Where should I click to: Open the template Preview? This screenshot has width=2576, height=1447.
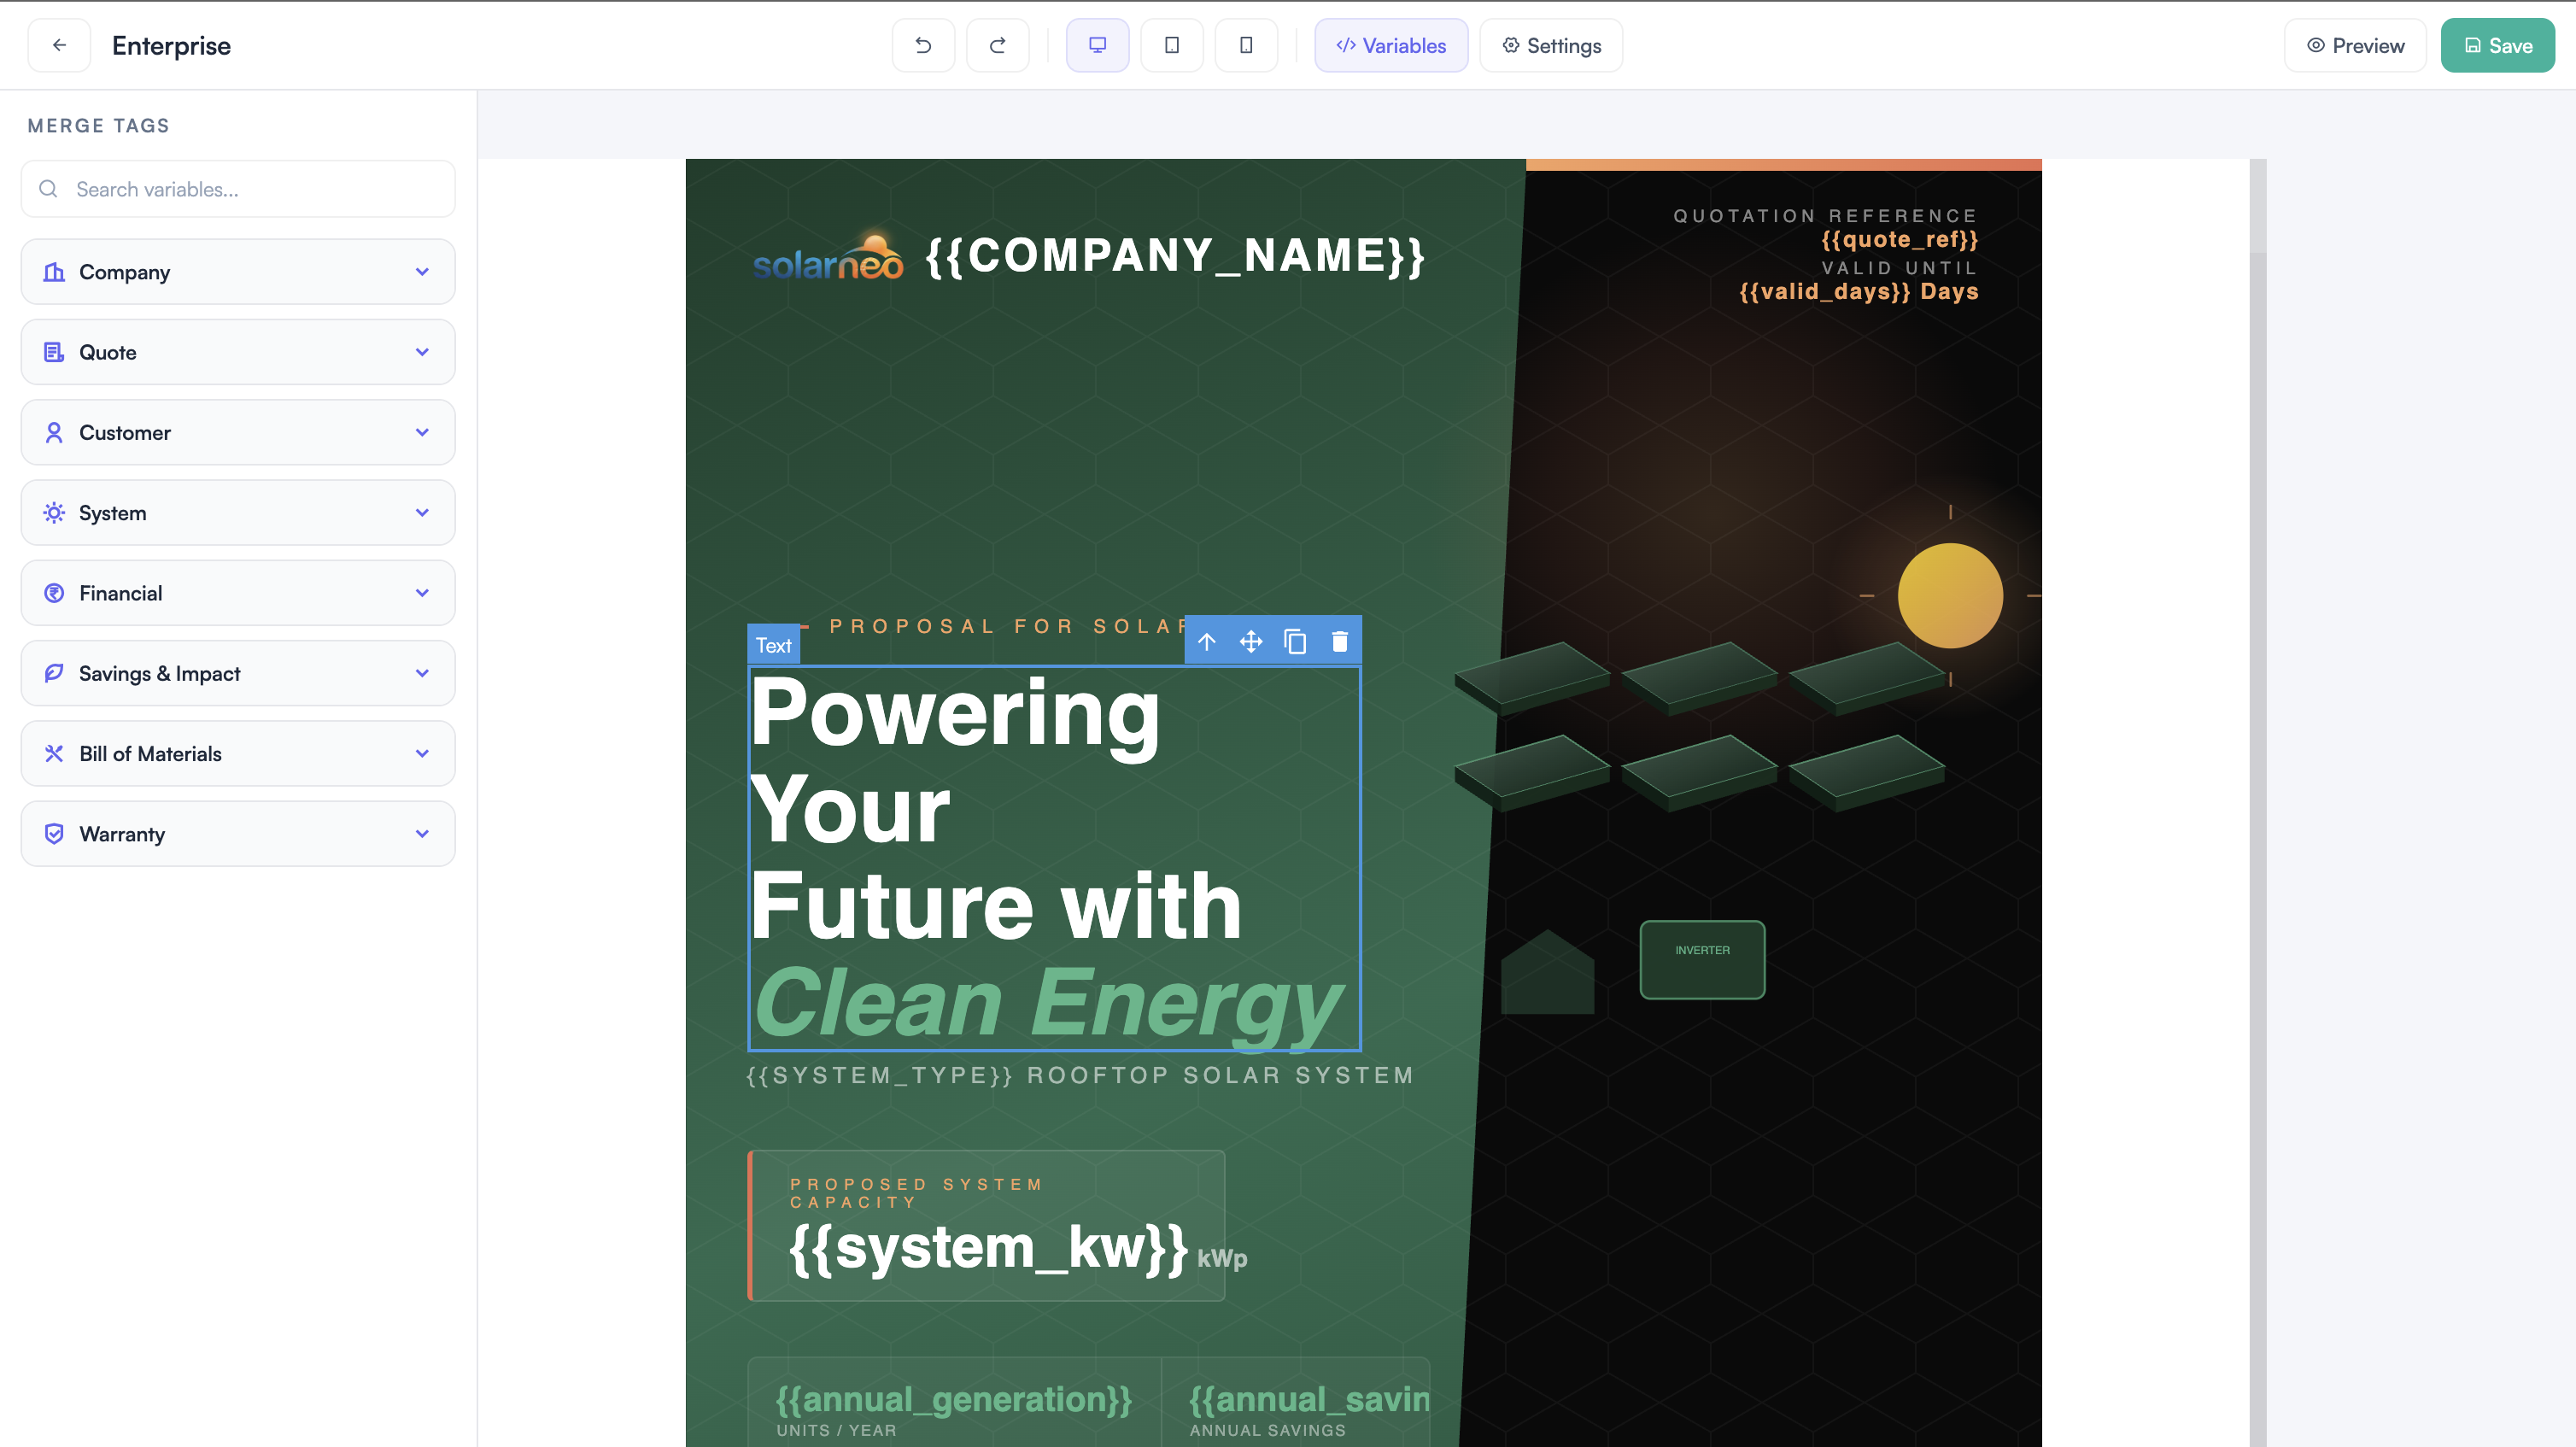point(2355,45)
